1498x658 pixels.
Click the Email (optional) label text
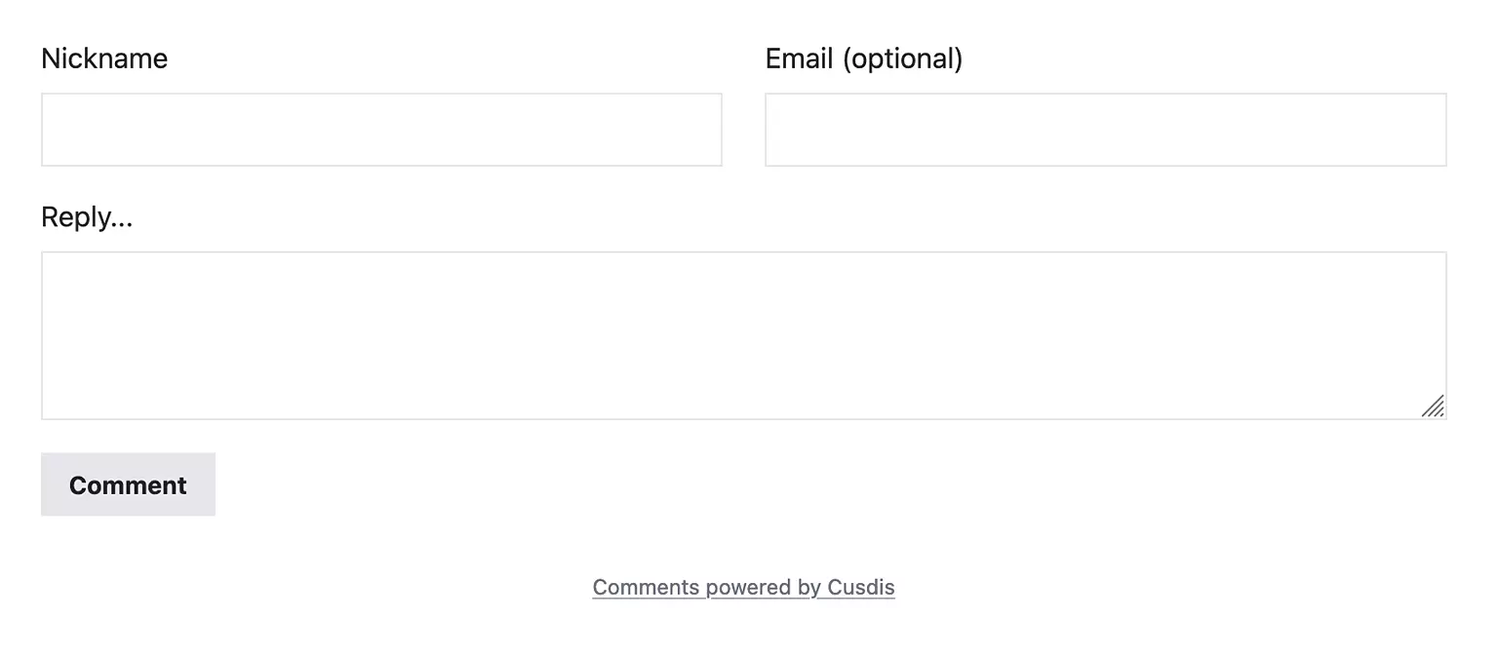click(864, 58)
